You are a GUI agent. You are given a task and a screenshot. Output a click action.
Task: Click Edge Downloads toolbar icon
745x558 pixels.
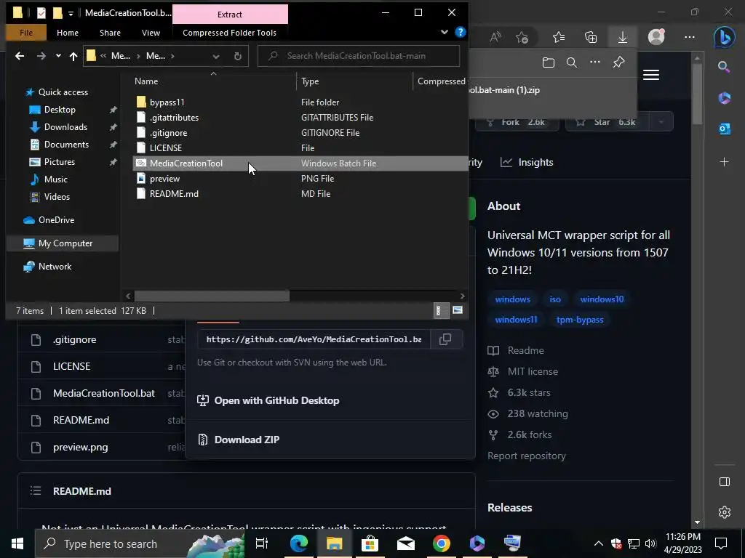(x=623, y=37)
